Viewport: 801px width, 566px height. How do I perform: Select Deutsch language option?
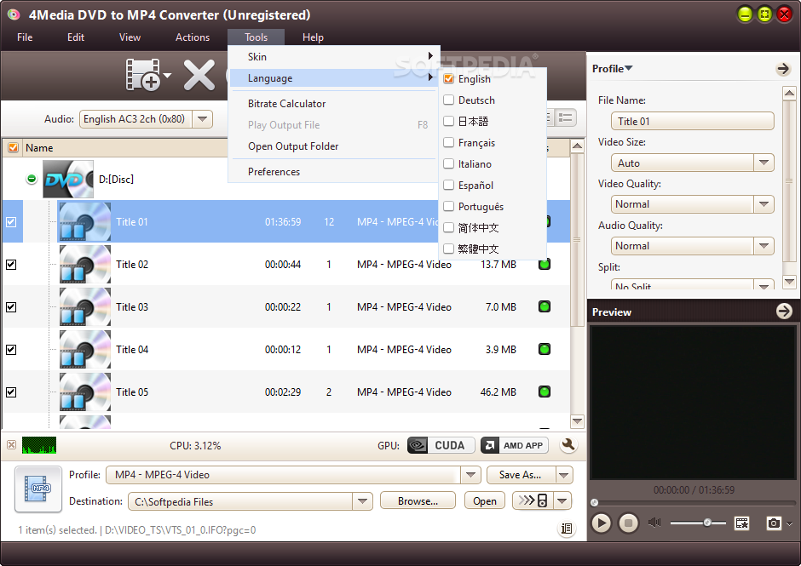493,100
